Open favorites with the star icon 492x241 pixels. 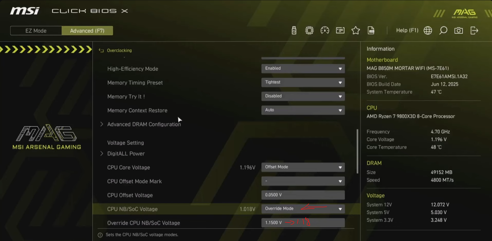coord(356,31)
